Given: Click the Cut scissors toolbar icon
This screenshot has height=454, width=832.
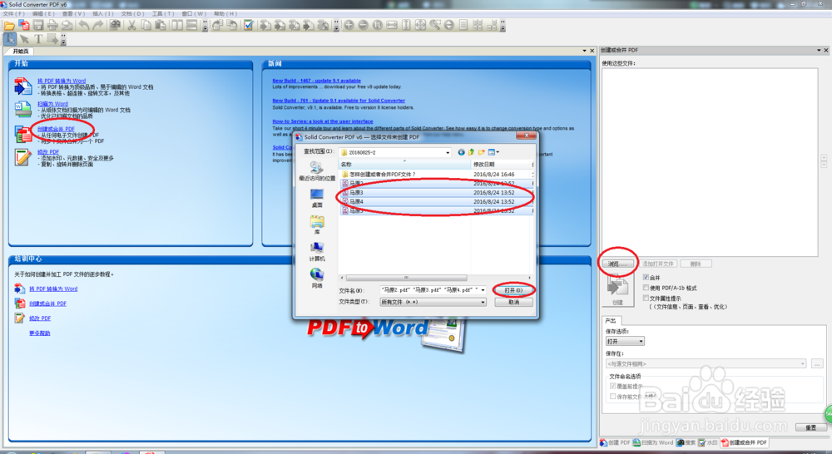Looking at the screenshot, I should [x=131, y=25].
